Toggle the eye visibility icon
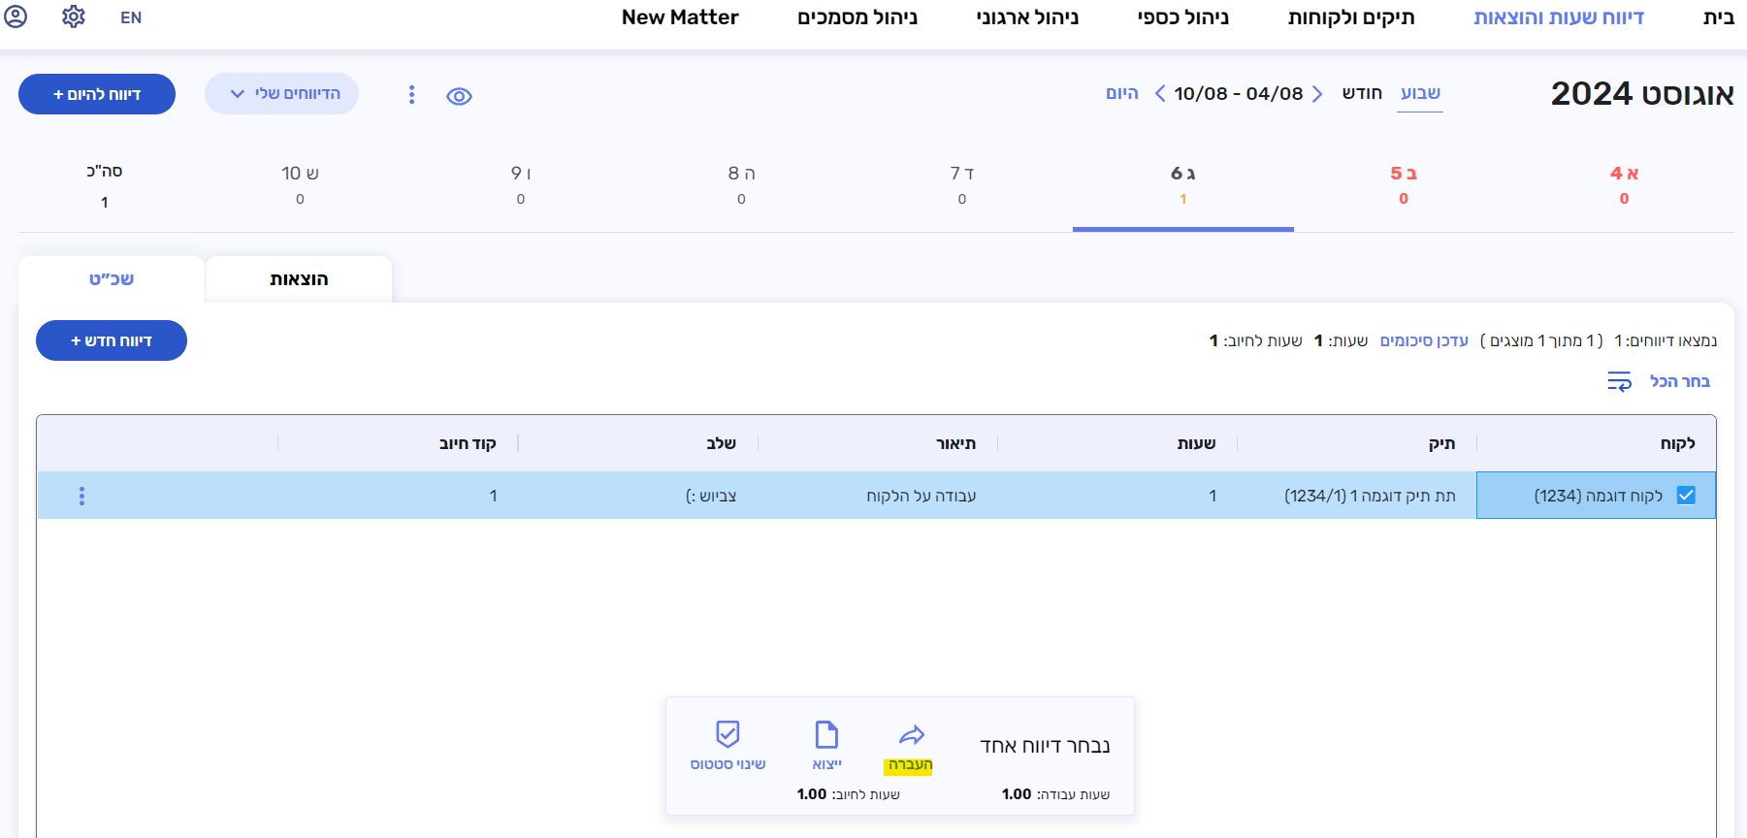The height and width of the screenshot is (838, 1747). click(x=459, y=96)
